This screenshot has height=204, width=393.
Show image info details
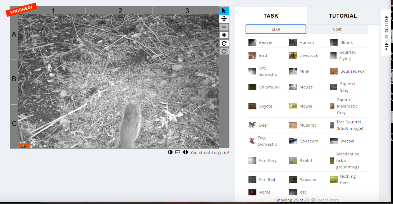[186, 152]
